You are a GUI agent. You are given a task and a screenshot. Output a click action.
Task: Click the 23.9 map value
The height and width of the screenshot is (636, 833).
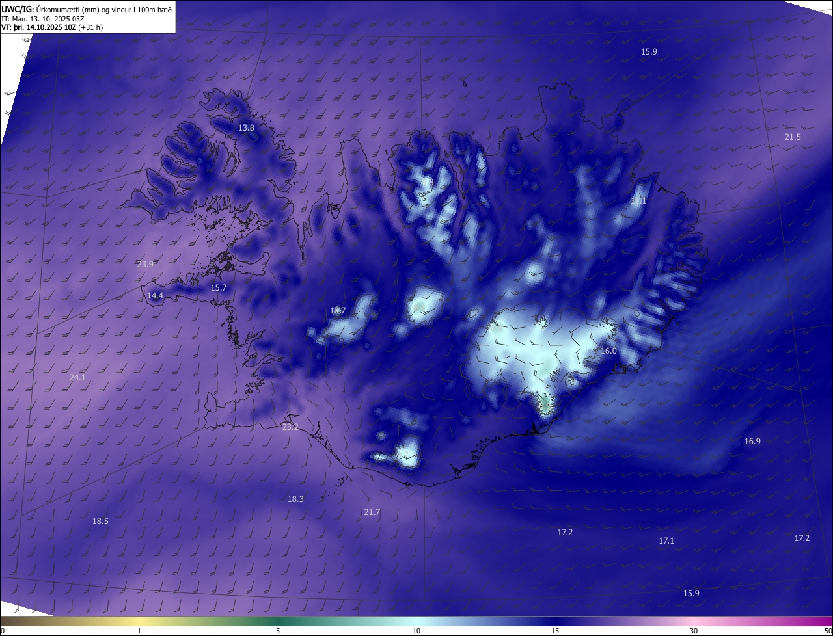point(145,264)
